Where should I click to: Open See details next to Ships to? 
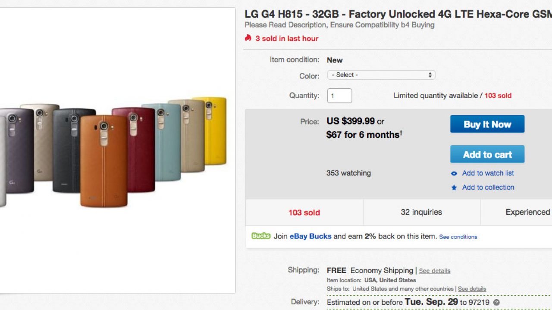[472, 289]
